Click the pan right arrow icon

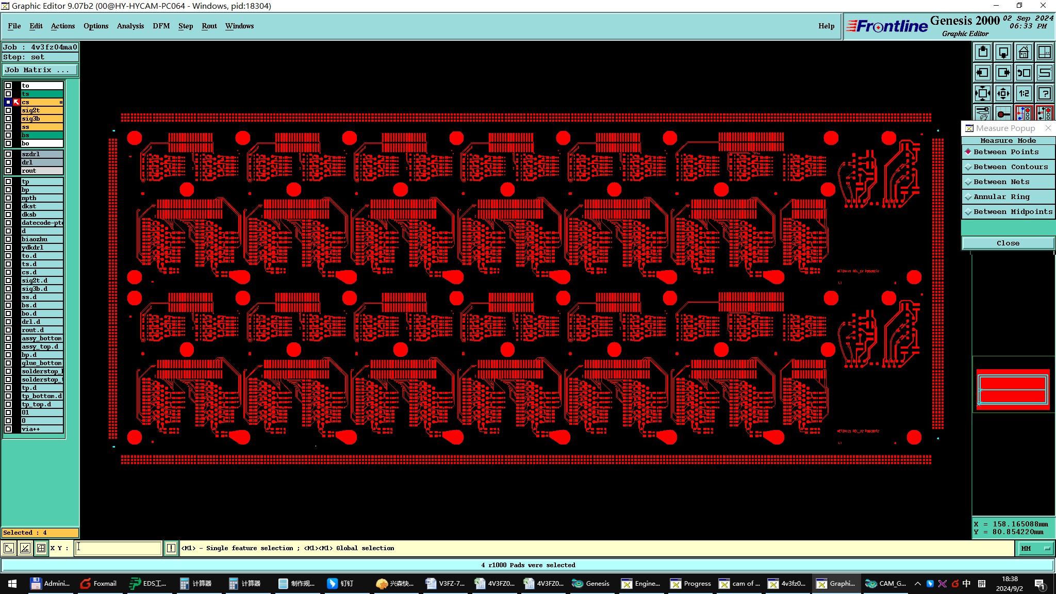click(1003, 73)
